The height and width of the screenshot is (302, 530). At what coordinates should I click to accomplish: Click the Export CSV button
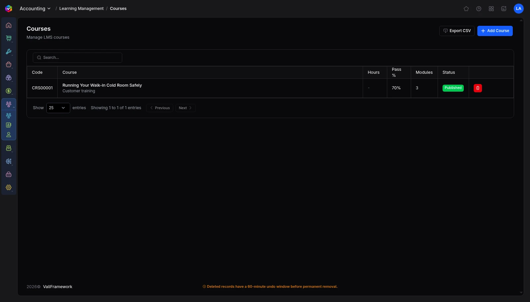(457, 31)
